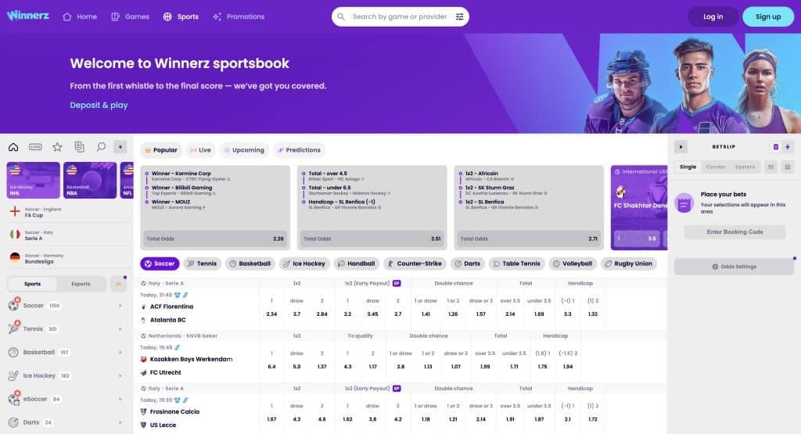Collapse the left sidebar with the arrow button
Viewport: 801px width, 434px height.
(x=120, y=147)
